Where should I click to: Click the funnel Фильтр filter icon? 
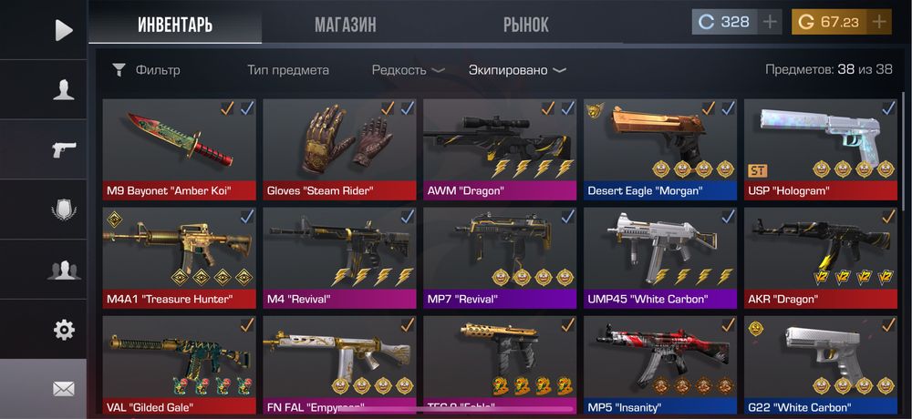pos(119,71)
